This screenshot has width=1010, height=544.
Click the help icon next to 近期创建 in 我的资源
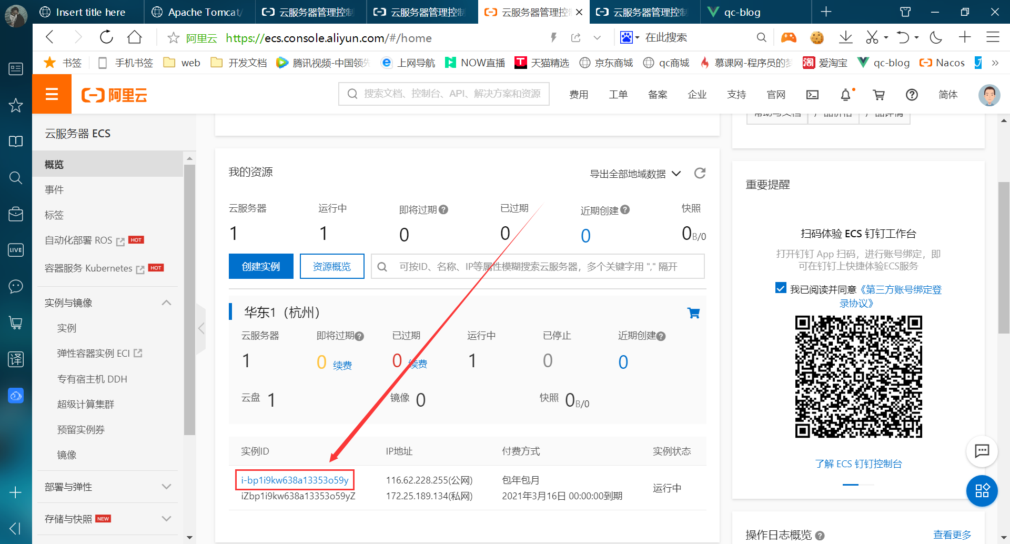(625, 209)
